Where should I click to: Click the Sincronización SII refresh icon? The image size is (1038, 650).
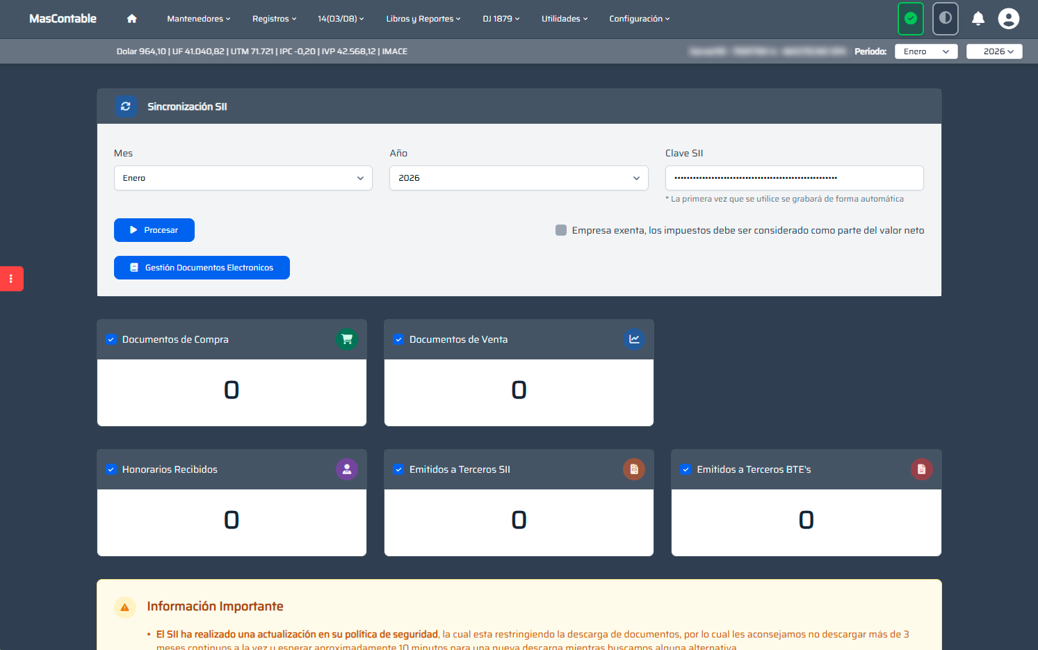pyautogui.click(x=126, y=106)
